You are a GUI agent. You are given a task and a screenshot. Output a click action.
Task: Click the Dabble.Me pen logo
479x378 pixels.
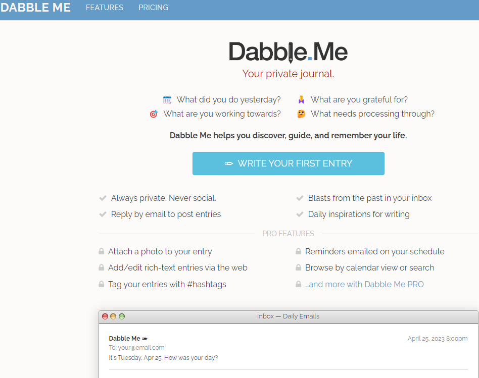[288, 52]
